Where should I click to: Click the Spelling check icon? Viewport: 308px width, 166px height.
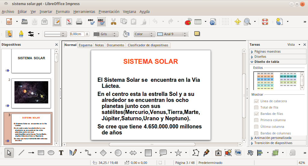91,22
